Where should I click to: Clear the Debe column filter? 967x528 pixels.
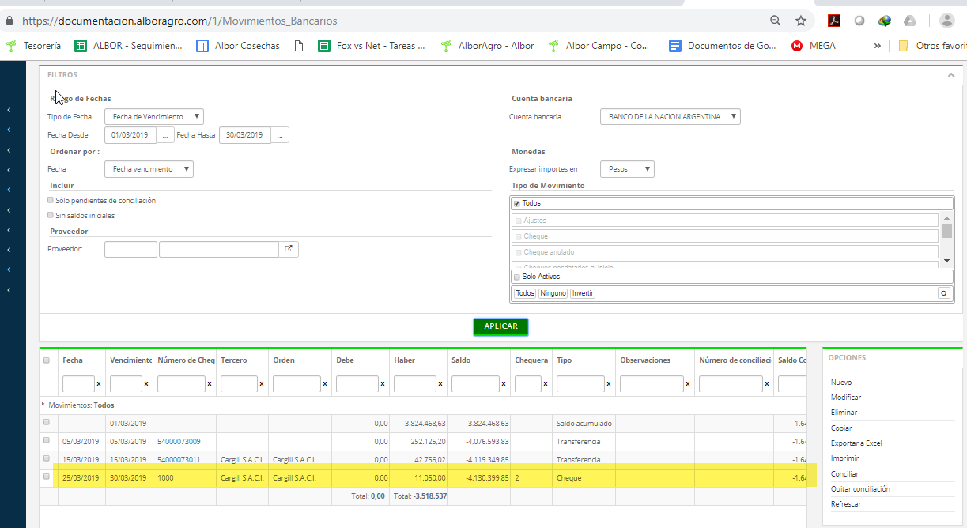[383, 384]
